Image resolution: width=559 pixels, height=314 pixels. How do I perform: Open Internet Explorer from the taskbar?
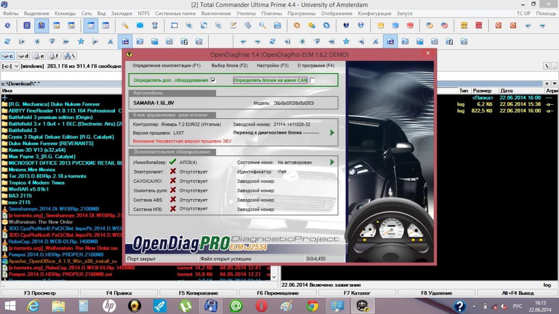click(x=33, y=306)
